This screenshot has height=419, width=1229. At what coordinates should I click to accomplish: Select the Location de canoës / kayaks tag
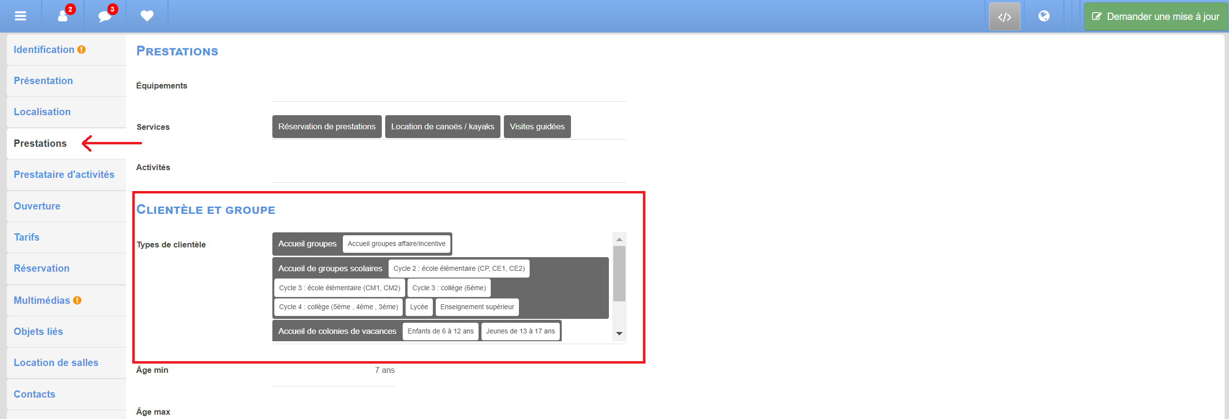click(442, 127)
